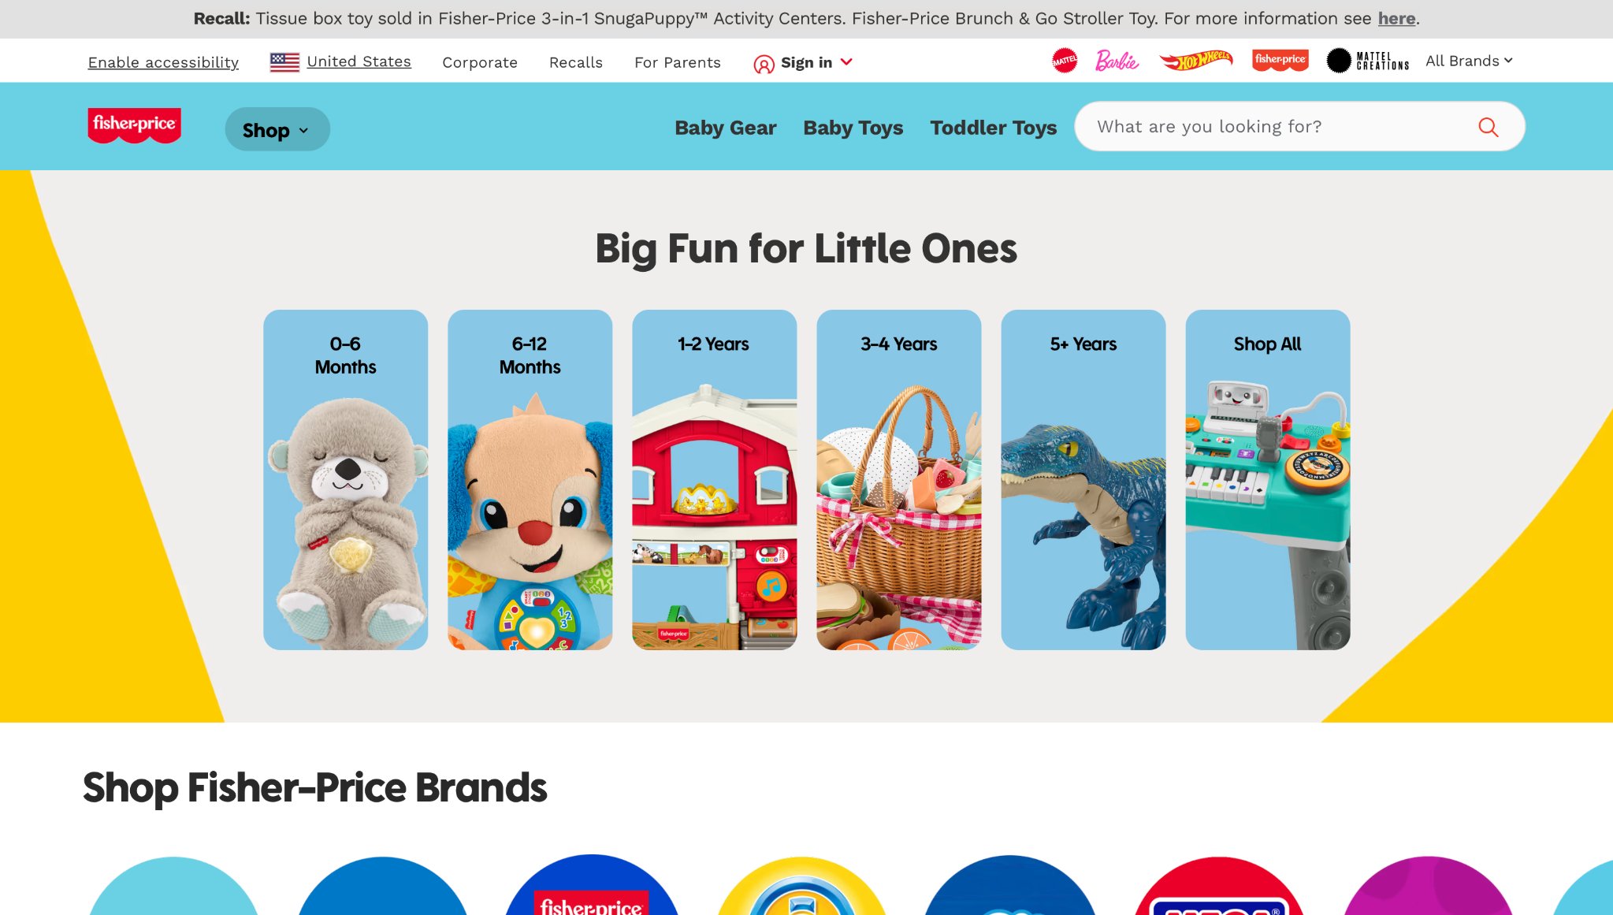The height and width of the screenshot is (915, 1613).
Task: Open the Baby Gear menu
Action: coord(725,128)
